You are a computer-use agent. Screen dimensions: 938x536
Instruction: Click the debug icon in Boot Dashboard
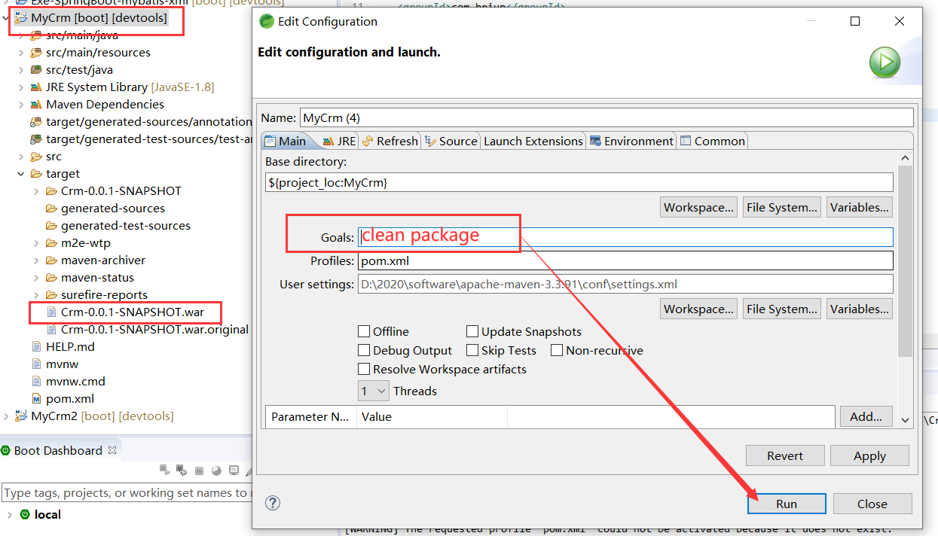pyautogui.click(x=182, y=470)
